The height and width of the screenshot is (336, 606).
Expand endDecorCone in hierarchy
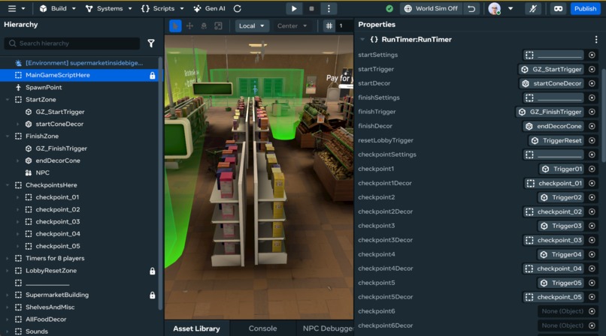[17, 160]
